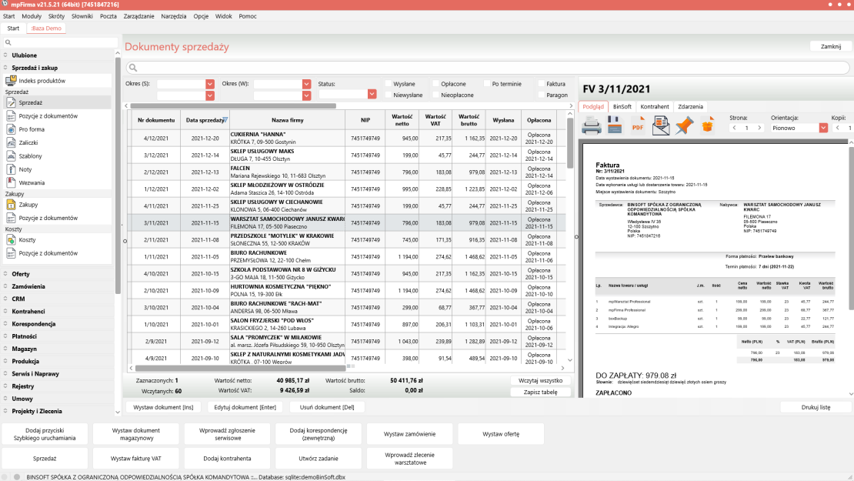Expand the Kontrahenci sidebar section
The width and height of the screenshot is (854, 481).
tap(28, 312)
